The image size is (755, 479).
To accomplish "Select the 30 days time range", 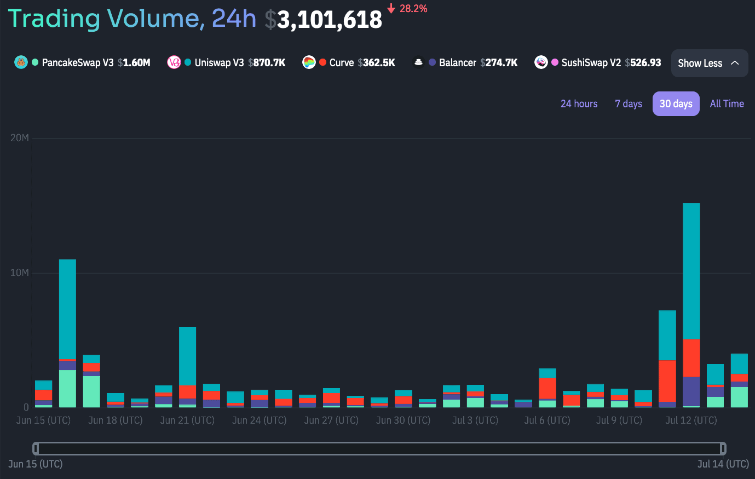I will coord(676,103).
